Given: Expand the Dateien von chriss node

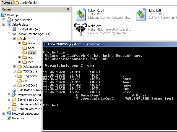Looking at the screenshot, I should click(x=9, y=109).
